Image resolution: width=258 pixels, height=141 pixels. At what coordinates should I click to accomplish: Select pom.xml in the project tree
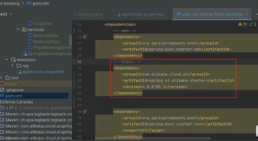(14, 96)
